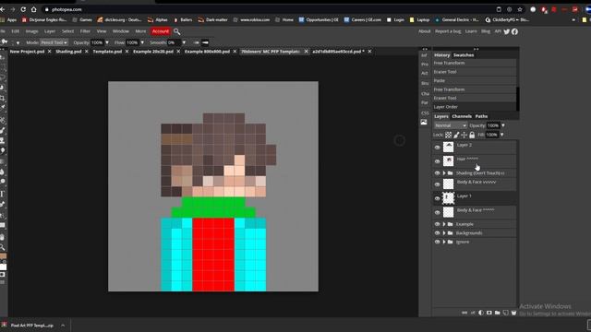Open the Mode Pencil Tool dropdown
The image size is (591, 332).
coord(54,42)
